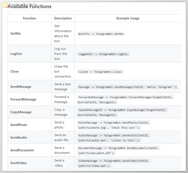The height and width of the screenshot is (173, 188).
Task: Select the 'SendAudio' function name
Action: click(x=19, y=137)
